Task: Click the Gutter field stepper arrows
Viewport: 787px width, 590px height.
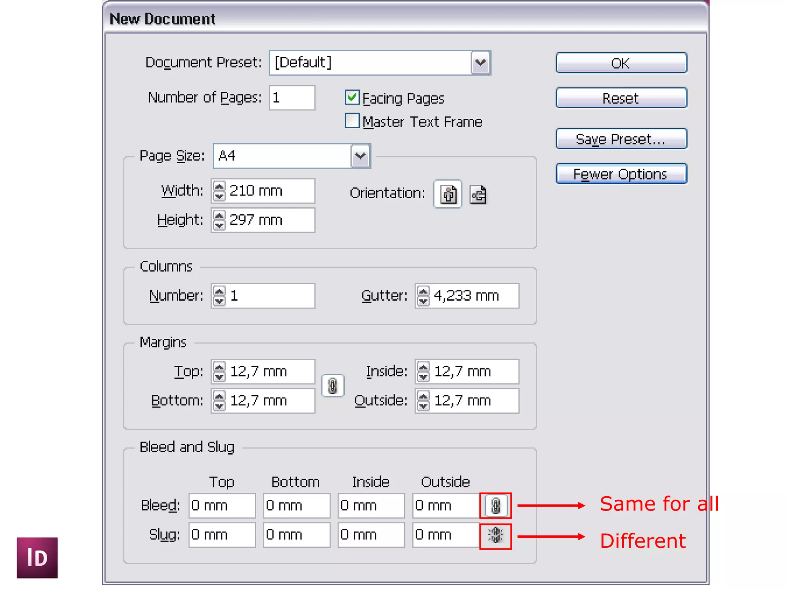Action: tap(423, 296)
